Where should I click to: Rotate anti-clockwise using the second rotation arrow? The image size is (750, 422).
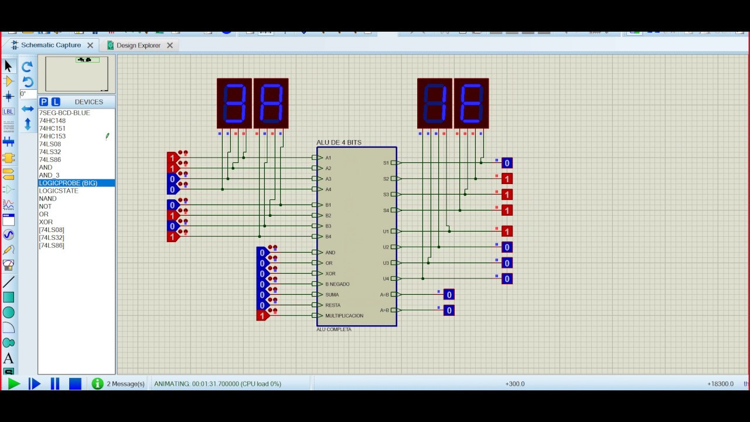[28, 81]
